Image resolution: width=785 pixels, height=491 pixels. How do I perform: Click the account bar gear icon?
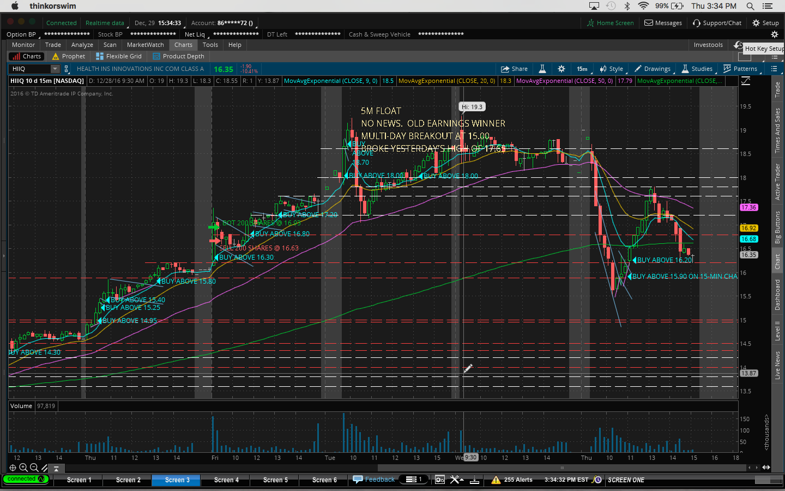[x=775, y=34]
